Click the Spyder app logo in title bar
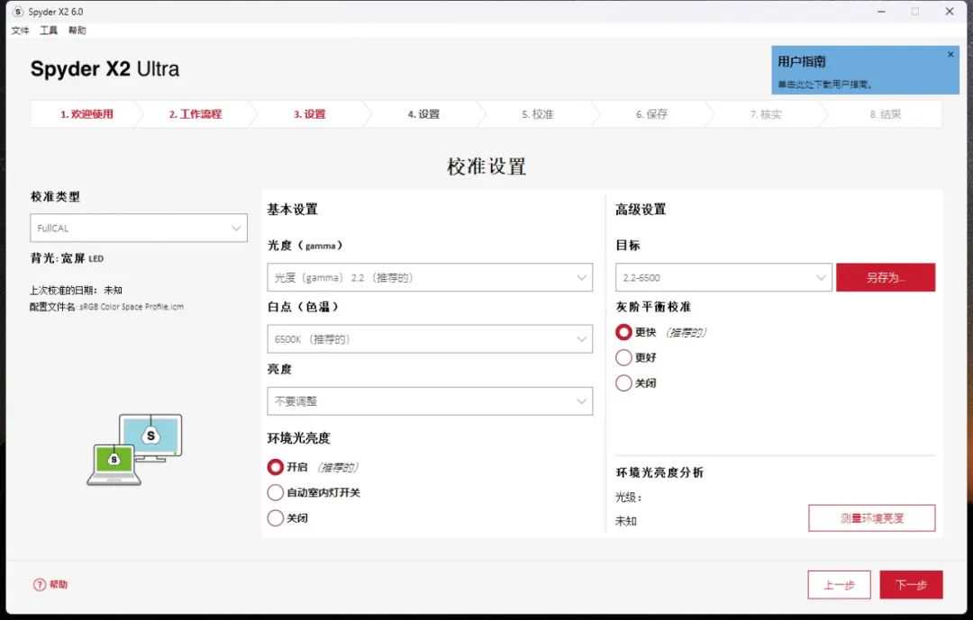Viewport: 973px width, 620px height. (x=18, y=12)
